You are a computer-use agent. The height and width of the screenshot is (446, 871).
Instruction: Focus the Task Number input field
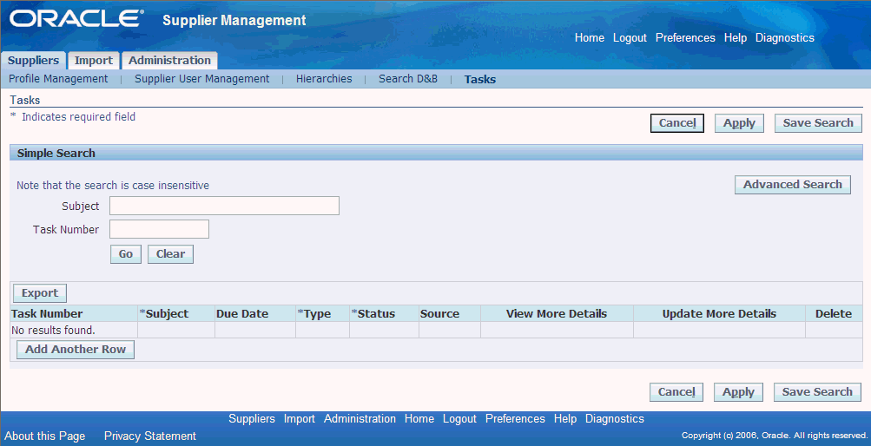[x=160, y=229]
